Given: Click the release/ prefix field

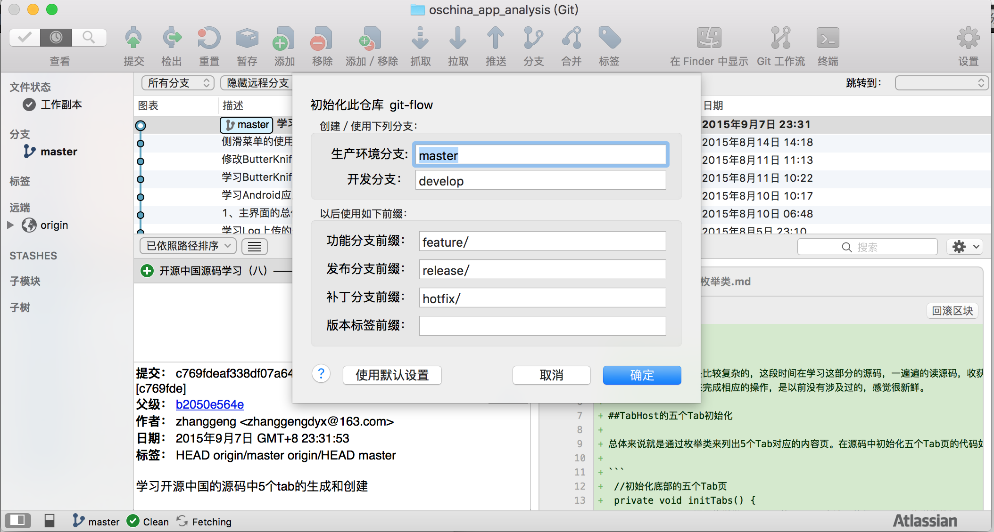Looking at the screenshot, I should 542,270.
